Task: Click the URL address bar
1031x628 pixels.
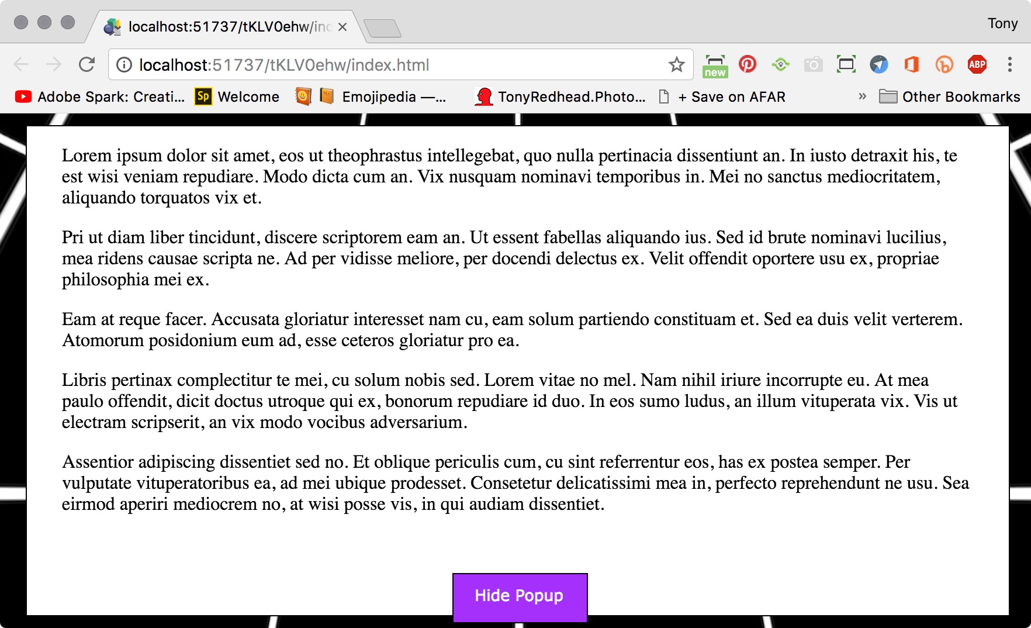Action: (400, 65)
